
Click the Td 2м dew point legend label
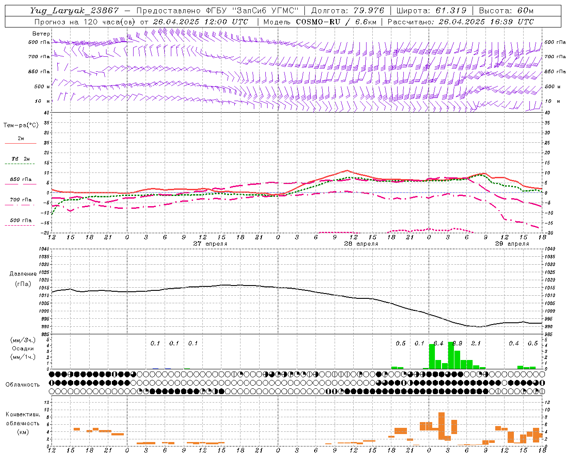[21, 159]
